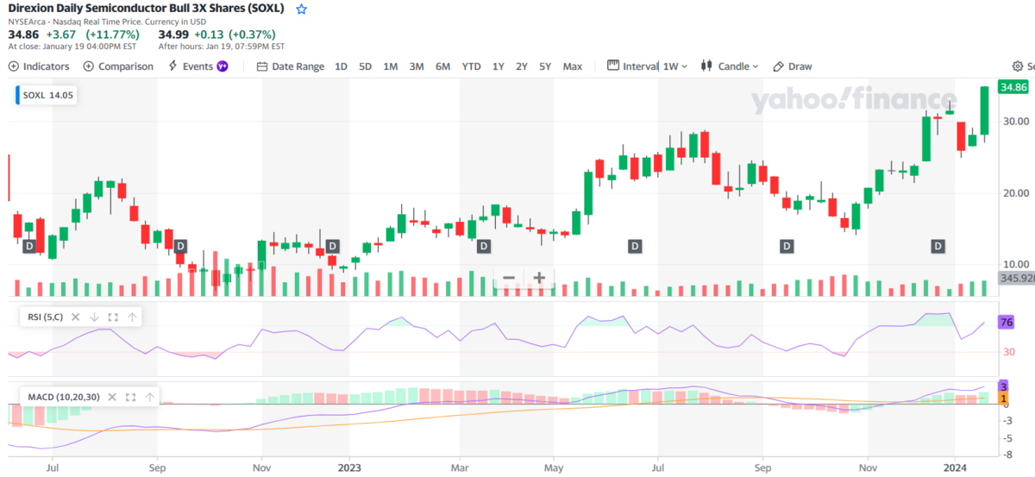1035x477 pixels.
Task: Click the dividend D marker before 2023
Action: click(332, 247)
